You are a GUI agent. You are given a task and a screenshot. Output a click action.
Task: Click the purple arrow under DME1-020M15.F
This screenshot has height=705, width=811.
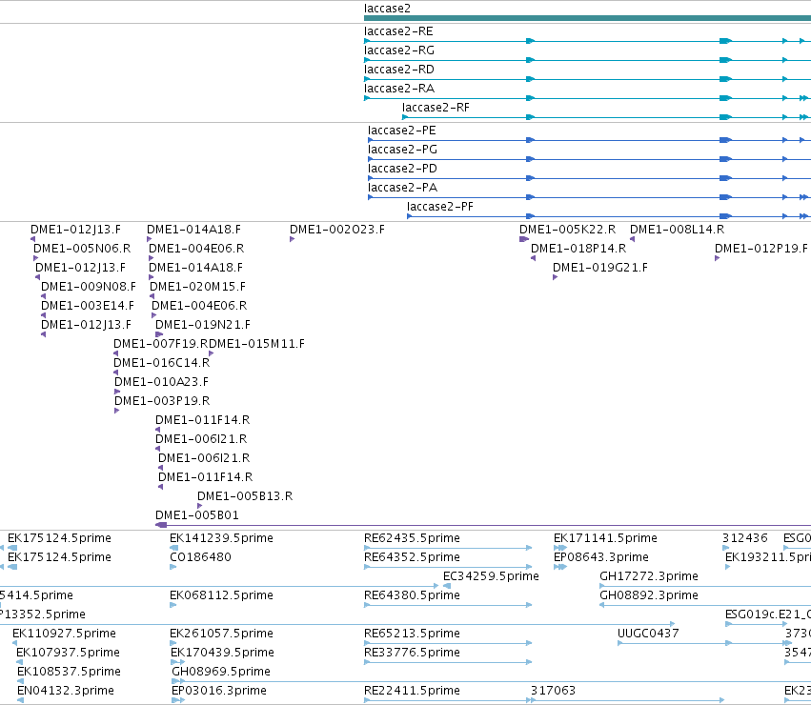point(152,296)
